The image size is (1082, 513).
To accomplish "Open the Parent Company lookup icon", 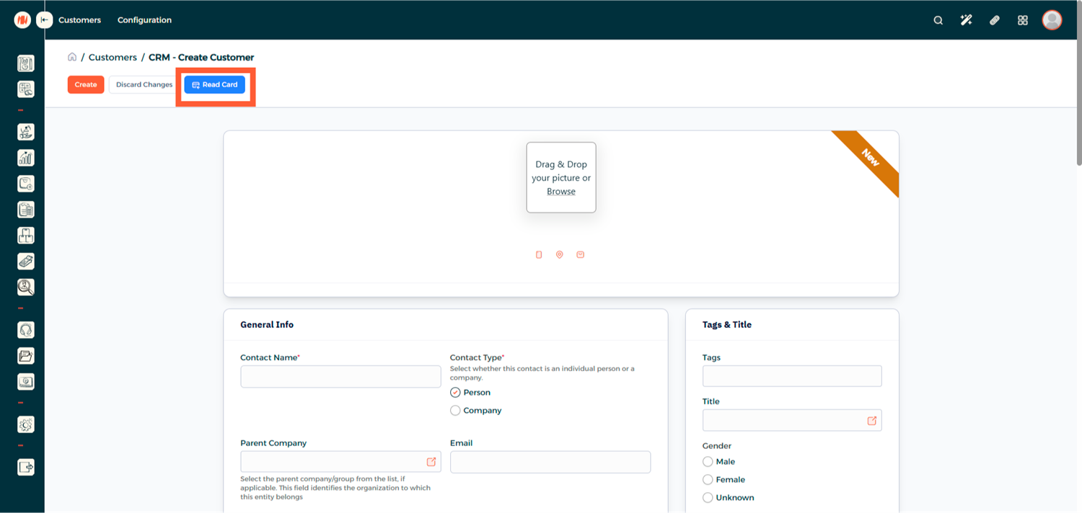I will [431, 462].
